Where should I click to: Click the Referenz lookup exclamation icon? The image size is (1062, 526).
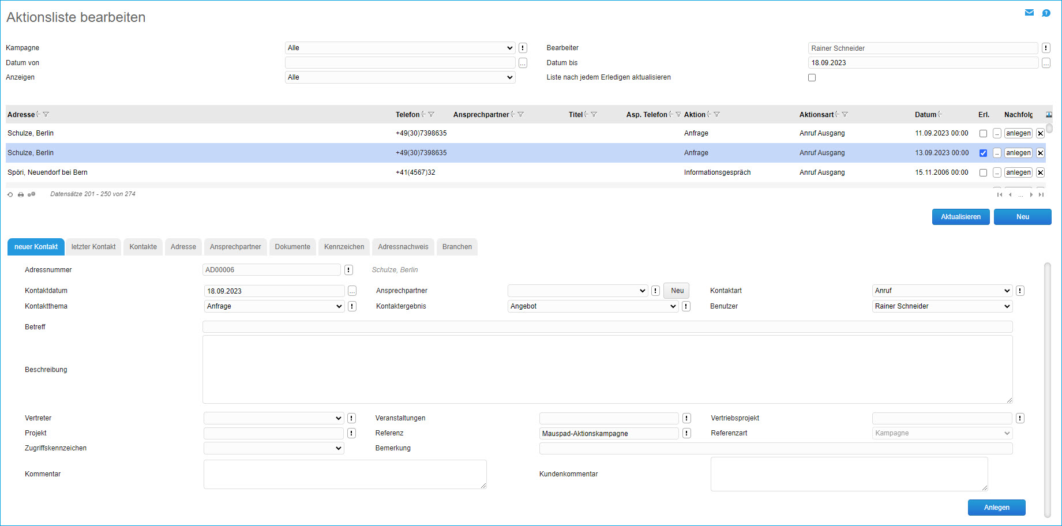pos(686,433)
